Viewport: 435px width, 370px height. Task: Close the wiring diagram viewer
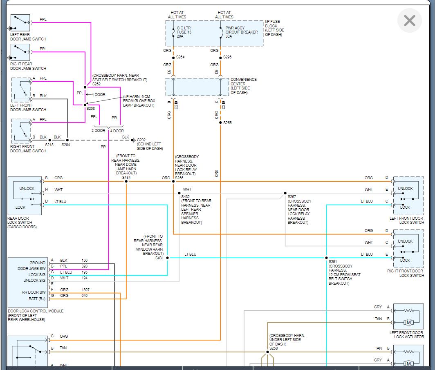tap(409, 20)
